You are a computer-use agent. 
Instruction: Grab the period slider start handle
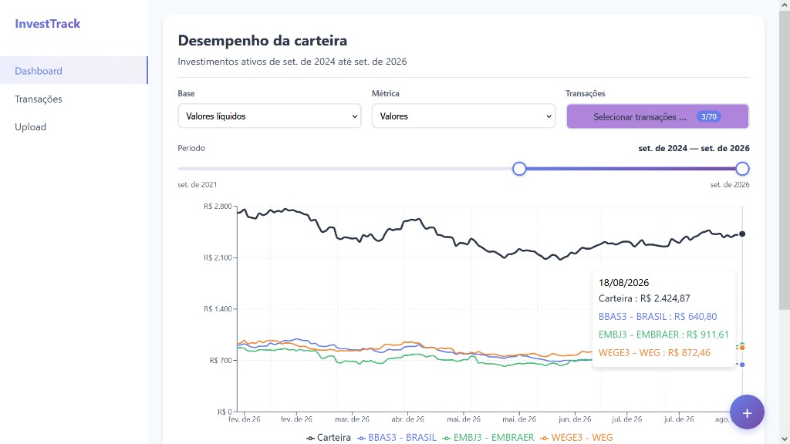tap(519, 169)
